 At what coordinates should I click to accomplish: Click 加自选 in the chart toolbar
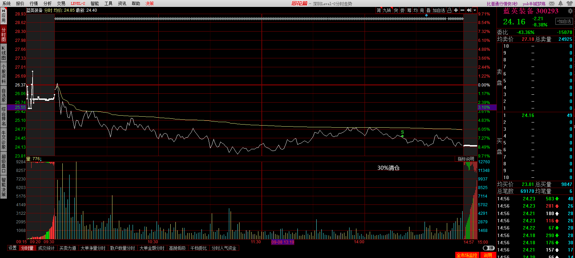pos(439,10)
